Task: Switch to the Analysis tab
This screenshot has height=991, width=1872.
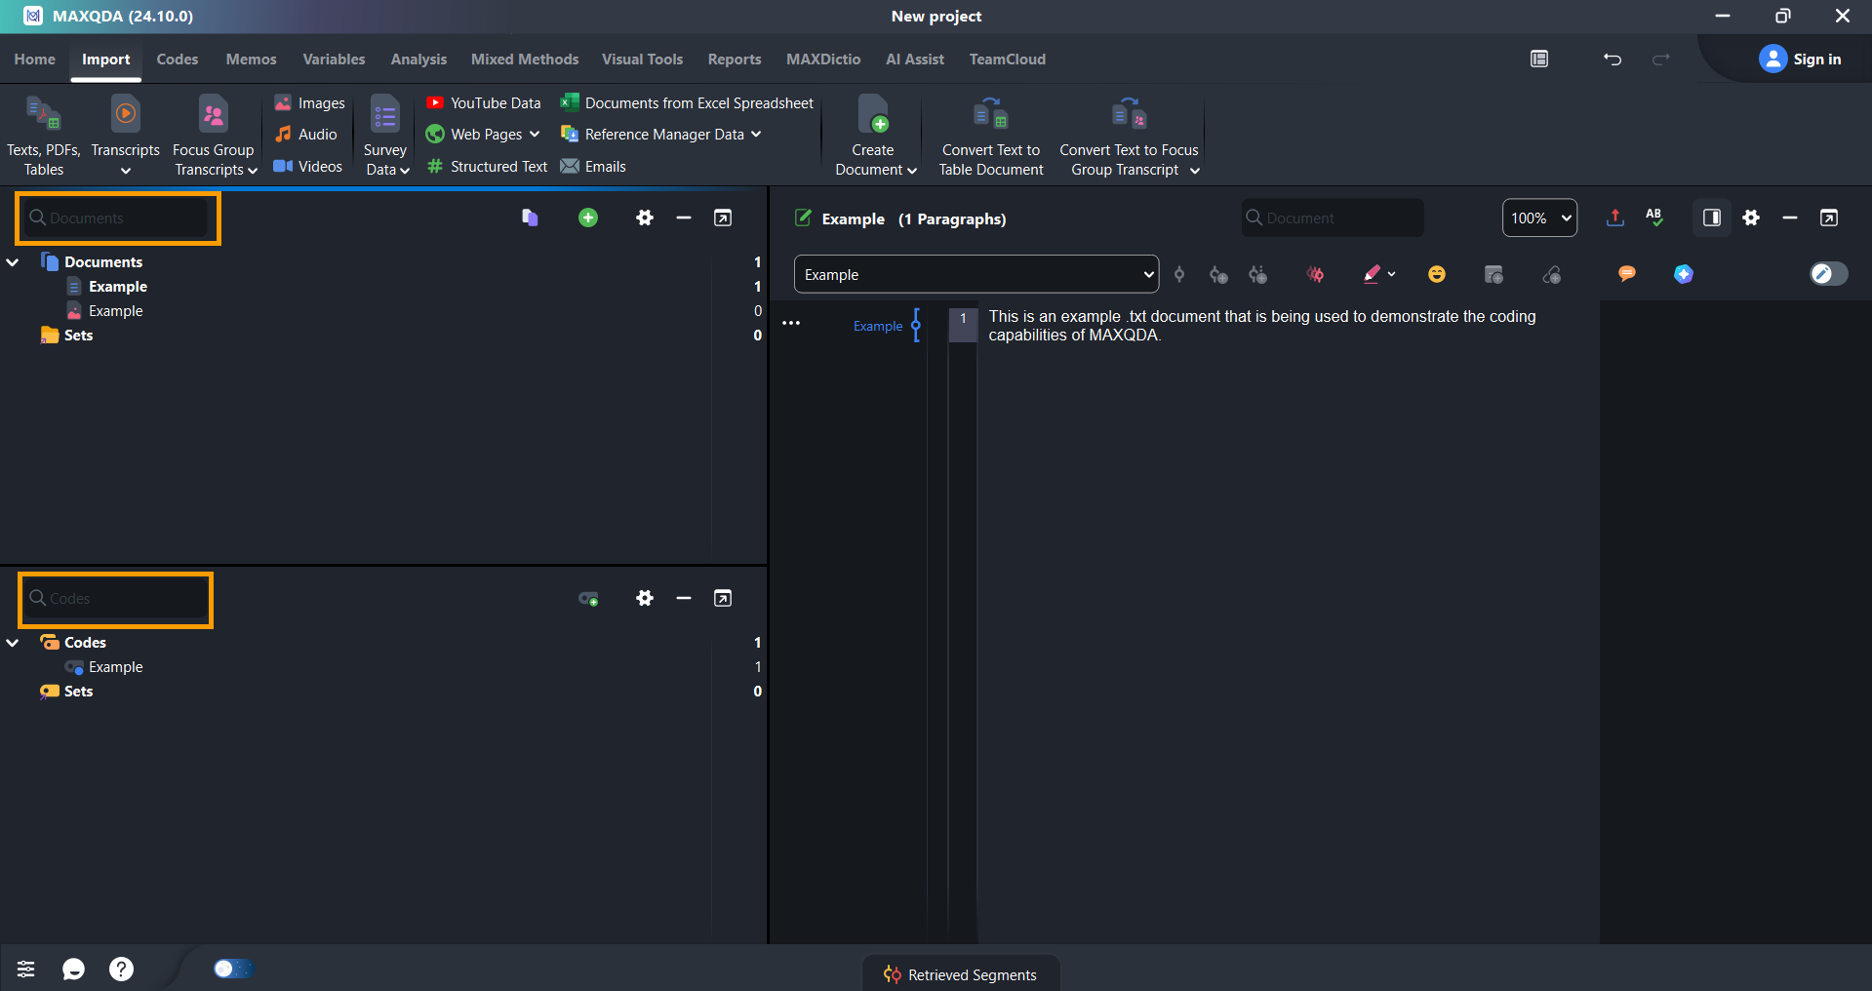Action: 418,59
